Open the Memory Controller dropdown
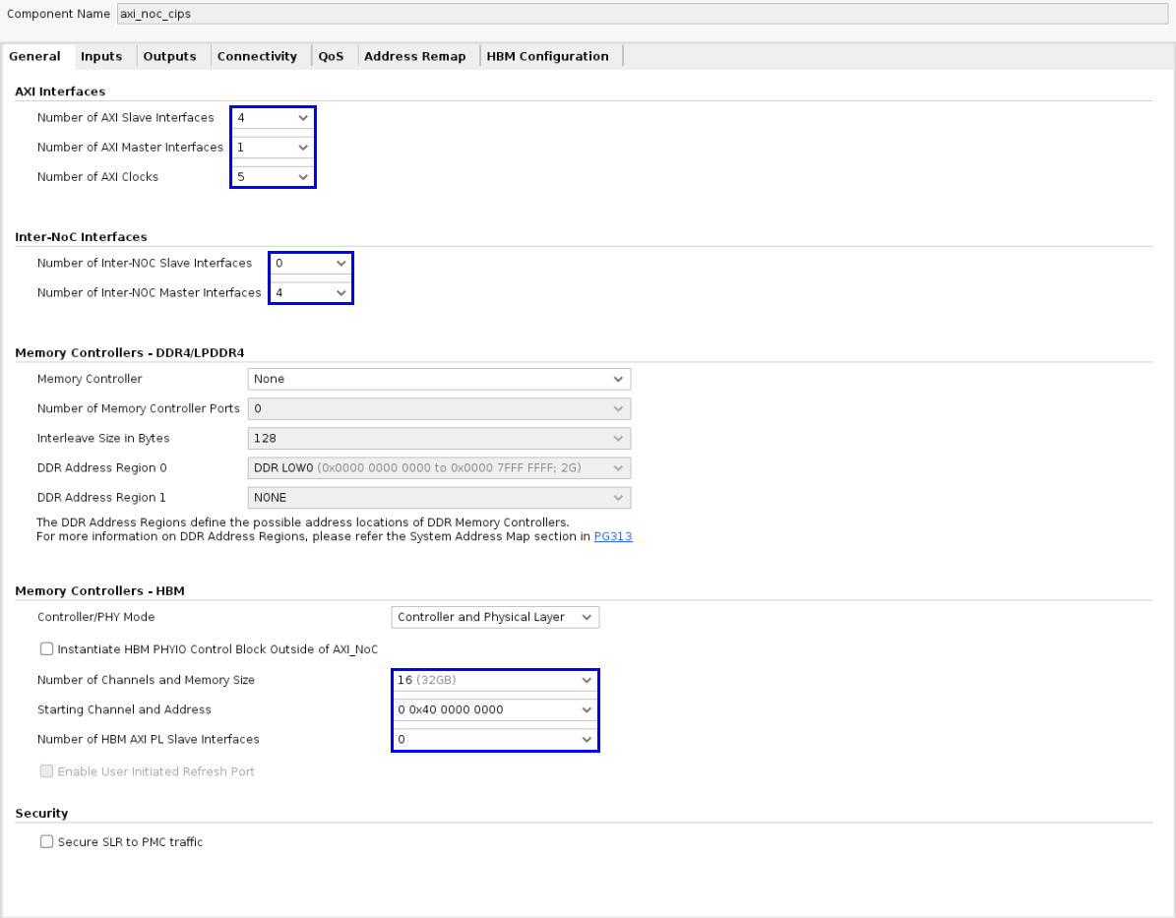Image resolution: width=1176 pixels, height=918 pixels. tap(438, 379)
